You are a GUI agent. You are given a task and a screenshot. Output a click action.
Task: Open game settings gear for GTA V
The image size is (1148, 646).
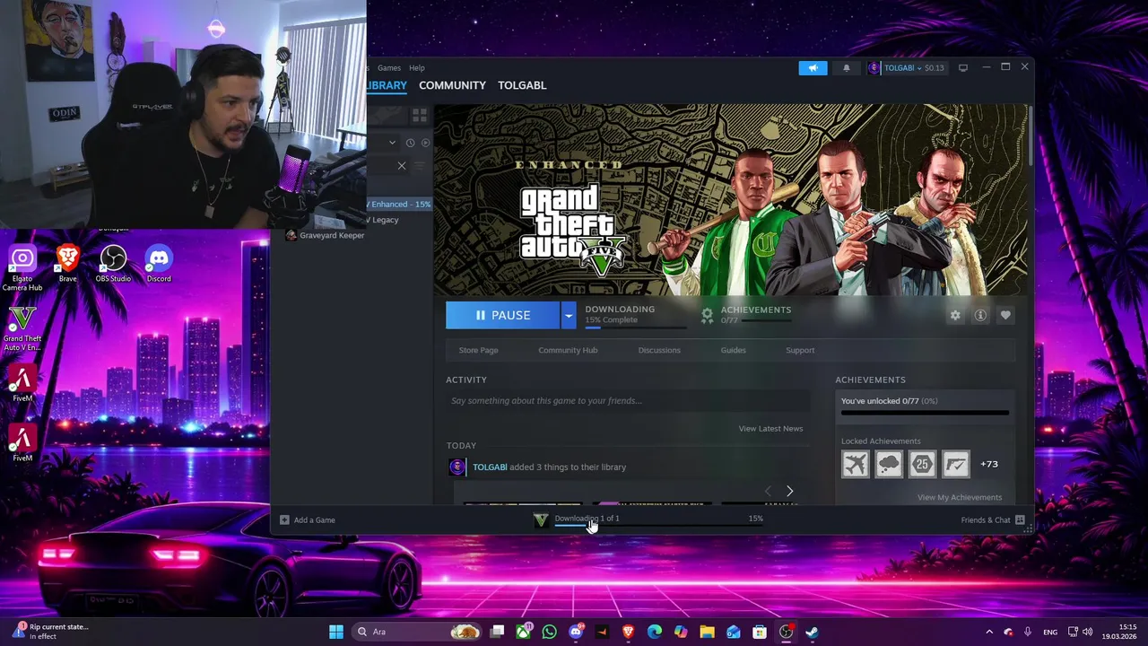955,315
